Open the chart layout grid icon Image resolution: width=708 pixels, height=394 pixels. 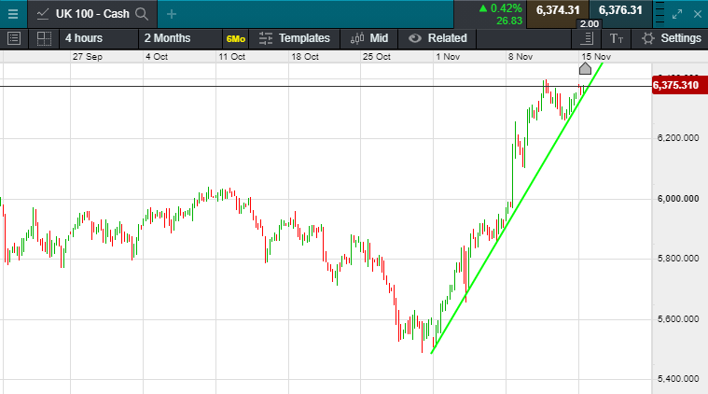click(44, 38)
